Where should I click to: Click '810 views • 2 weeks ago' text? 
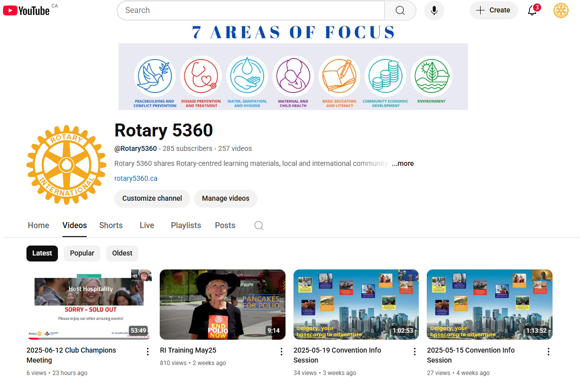(x=193, y=363)
